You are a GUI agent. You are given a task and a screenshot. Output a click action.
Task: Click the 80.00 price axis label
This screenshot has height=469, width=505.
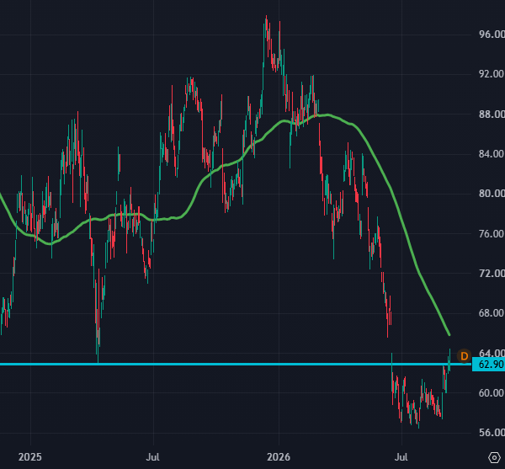pos(492,194)
